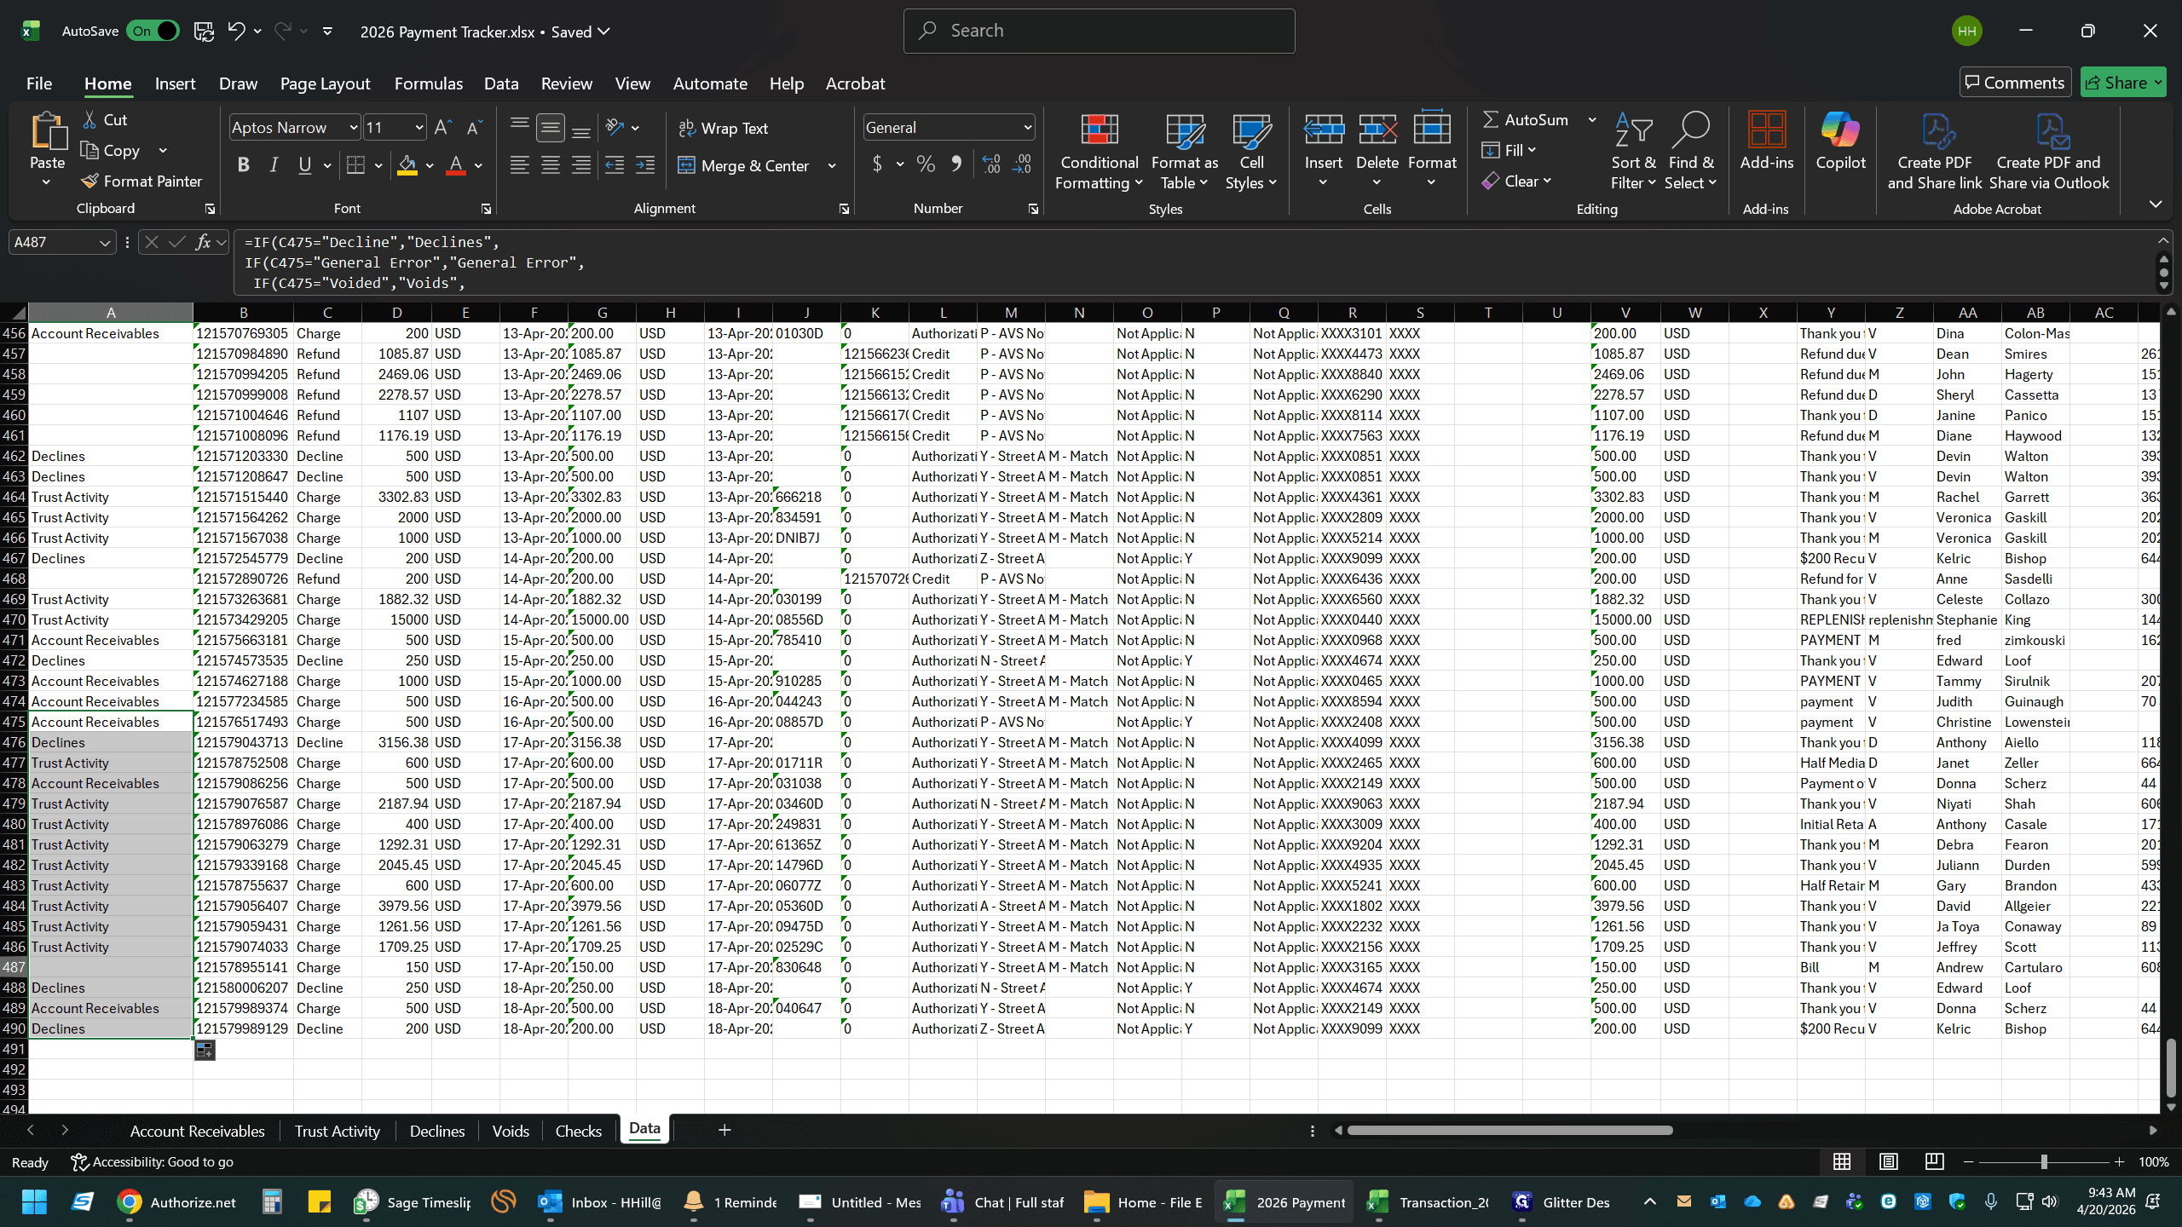This screenshot has width=2182, height=1227.
Task: Turn off the AutoSave switch
Action: (153, 32)
